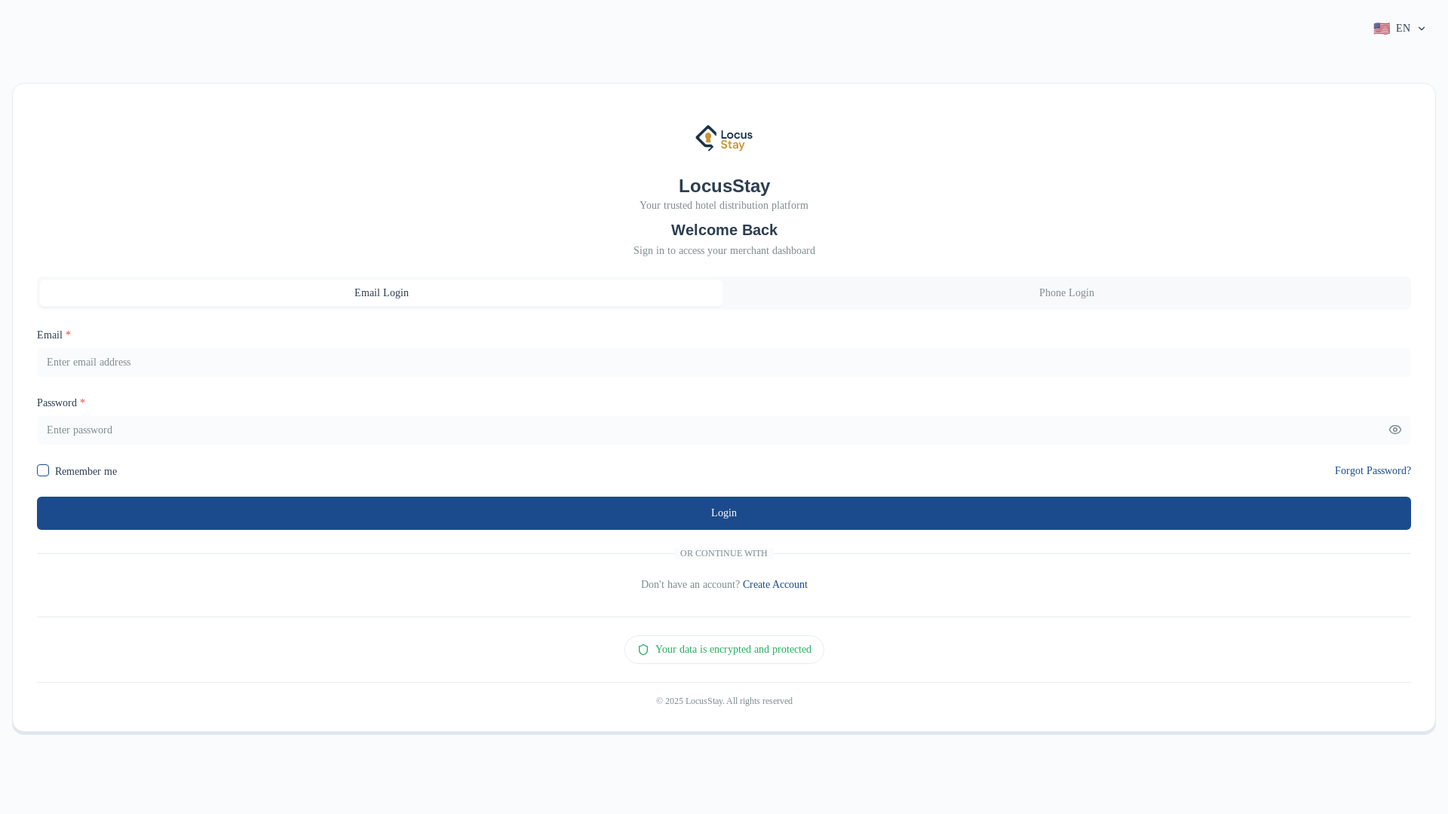Switch to the Phone Login tab
The height and width of the screenshot is (814, 1448).
point(1066,293)
